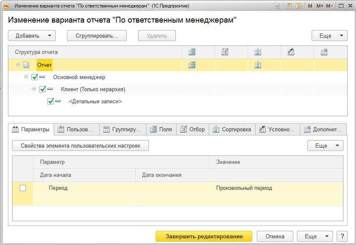Switch to the Сортировка tab
This screenshot has width=356, height=245.
click(232, 130)
